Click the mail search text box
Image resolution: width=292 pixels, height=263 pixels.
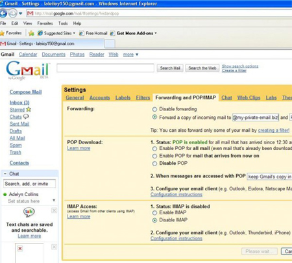(x=105, y=68)
